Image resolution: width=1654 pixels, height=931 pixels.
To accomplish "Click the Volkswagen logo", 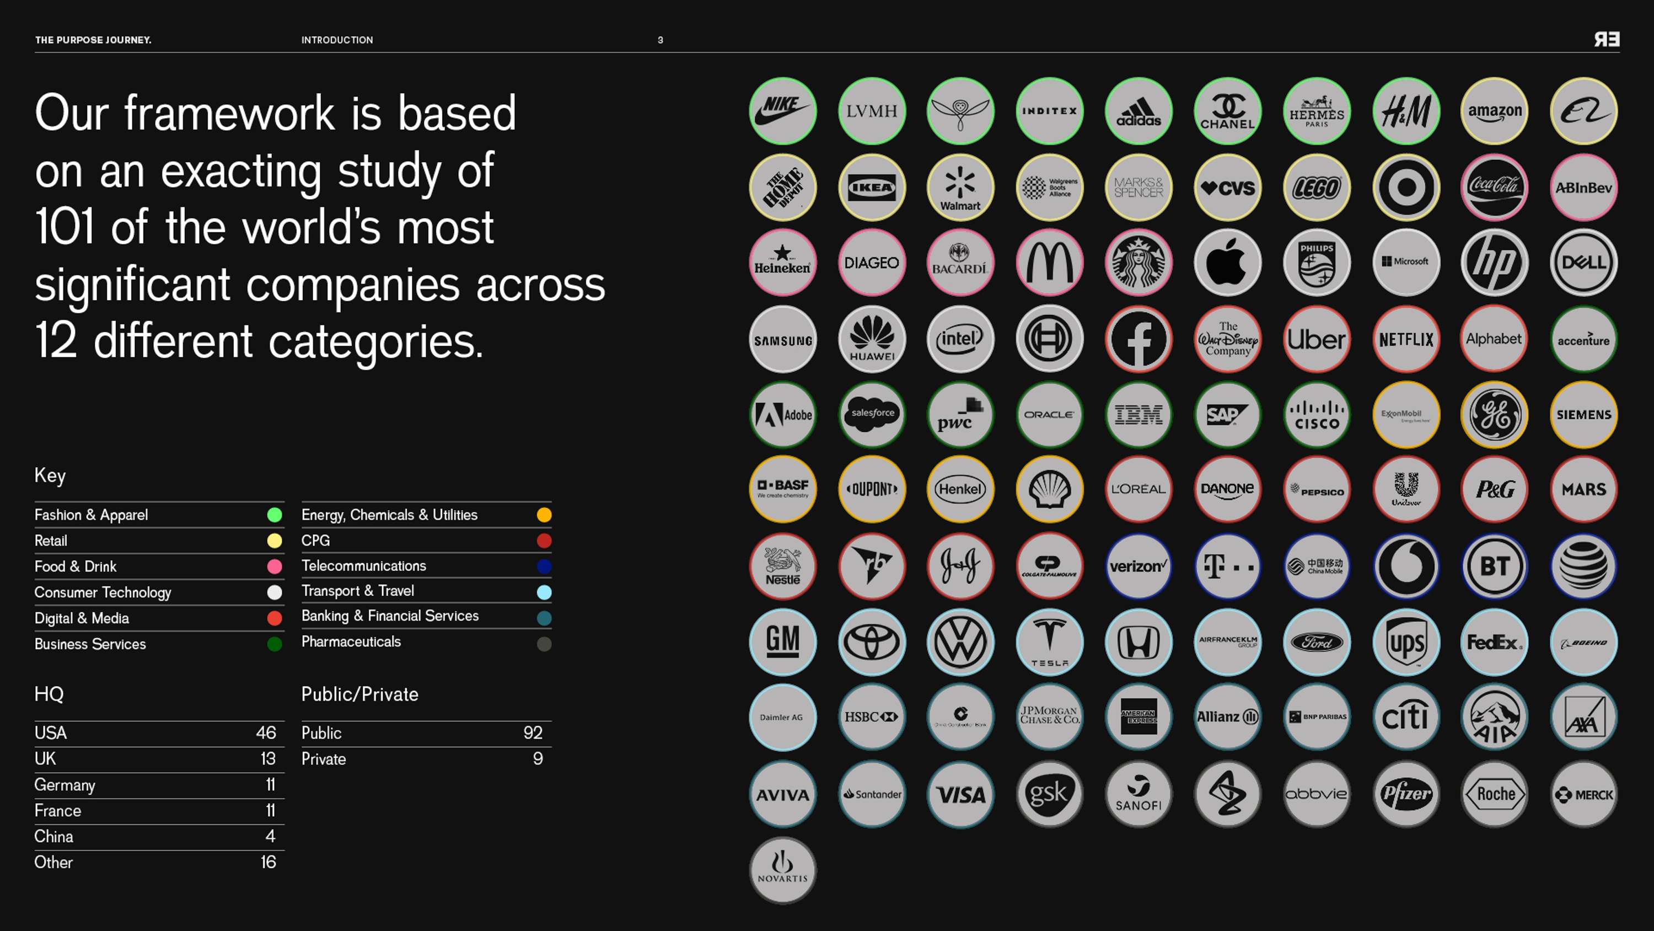I will [x=960, y=642].
